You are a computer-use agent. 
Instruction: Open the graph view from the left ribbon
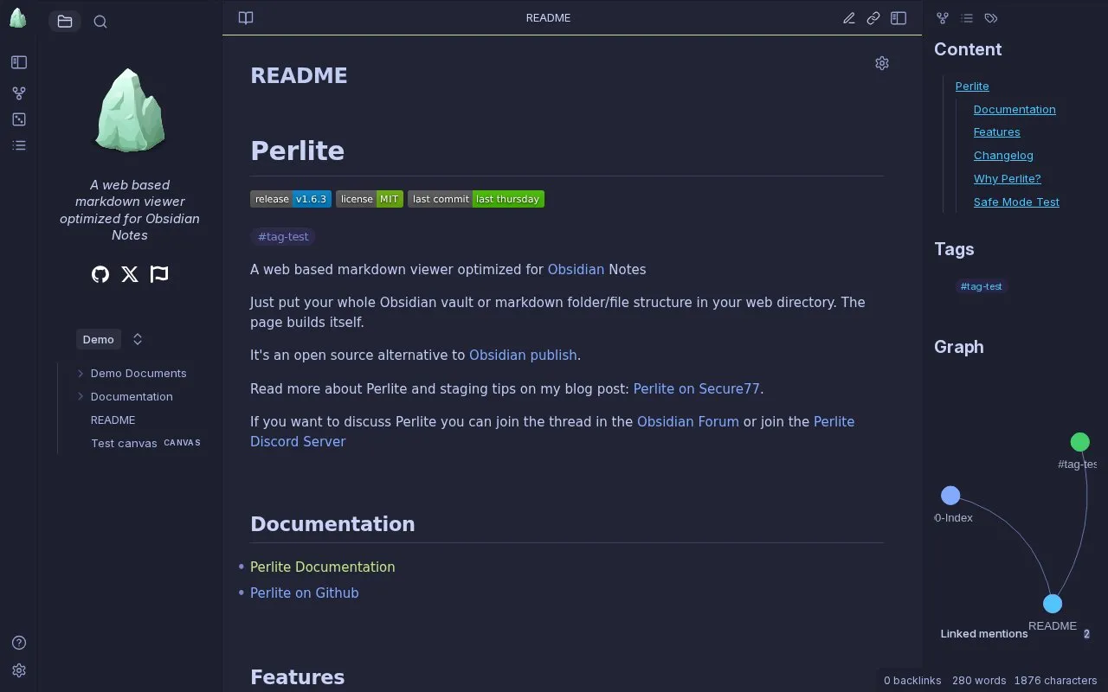coord(19,93)
